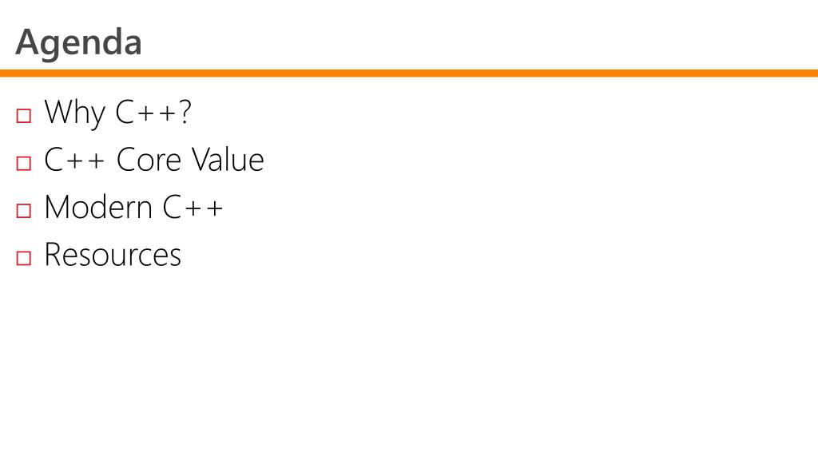Click the final plus sign in Modern C++

point(214,208)
